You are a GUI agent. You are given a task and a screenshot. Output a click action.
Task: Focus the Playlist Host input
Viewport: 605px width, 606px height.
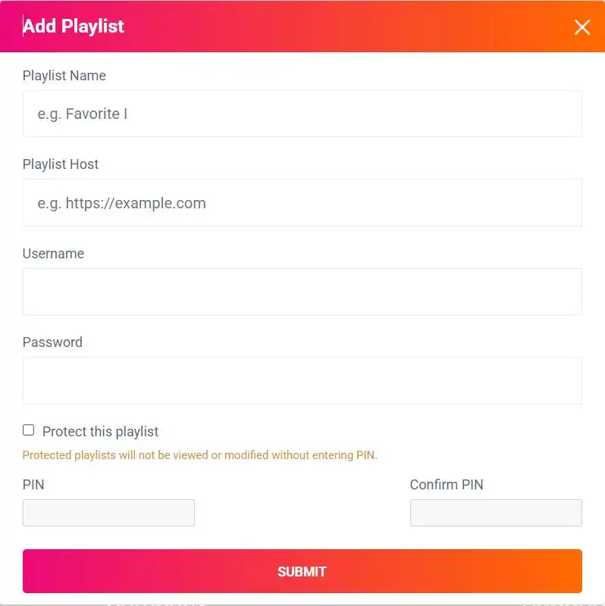[302, 202]
